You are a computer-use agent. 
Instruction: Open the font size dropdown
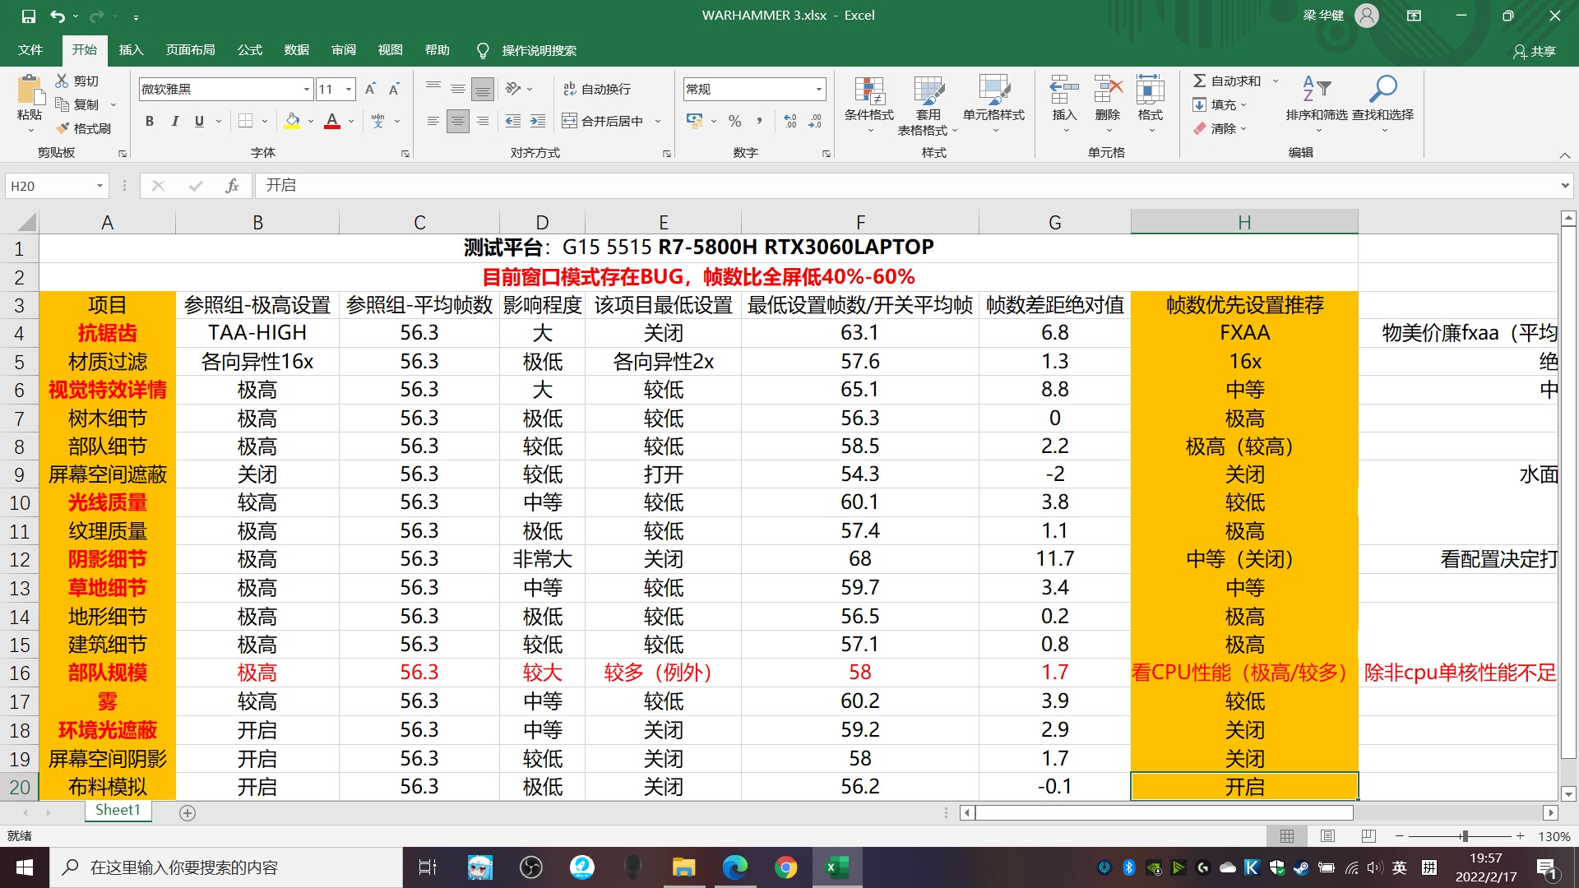pyautogui.click(x=350, y=89)
